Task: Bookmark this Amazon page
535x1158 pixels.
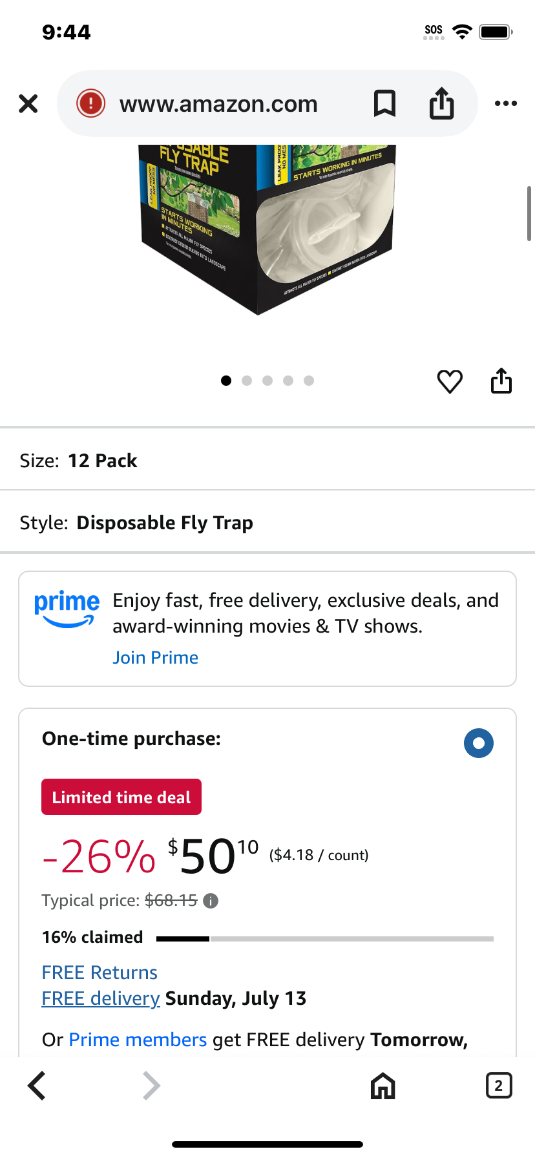Action: pyautogui.click(x=384, y=103)
